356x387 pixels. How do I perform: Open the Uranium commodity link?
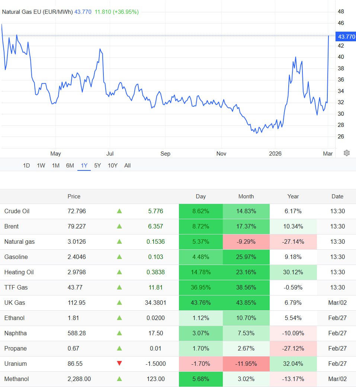[x=16, y=364]
